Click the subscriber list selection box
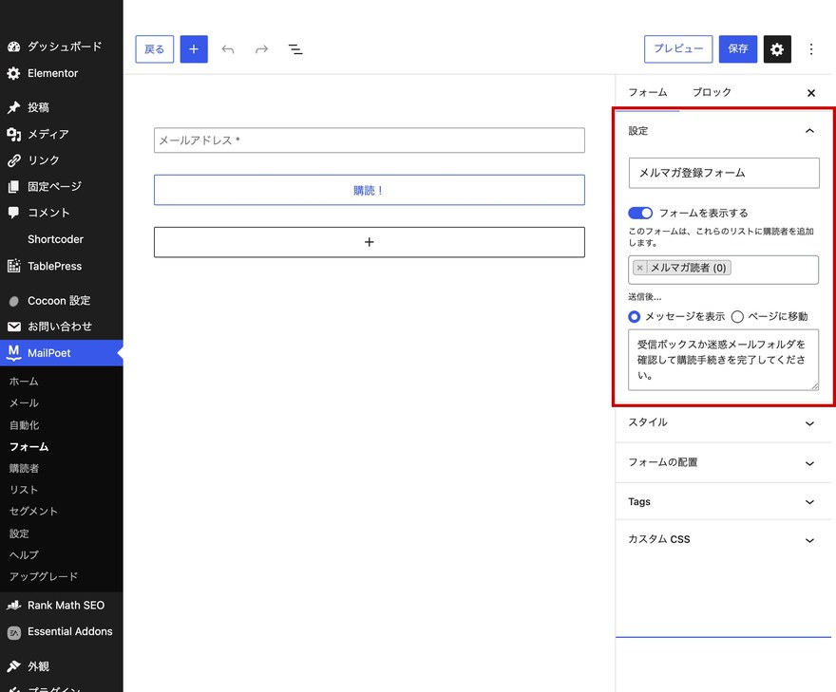The height and width of the screenshot is (692, 836). [x=724, y=271]
